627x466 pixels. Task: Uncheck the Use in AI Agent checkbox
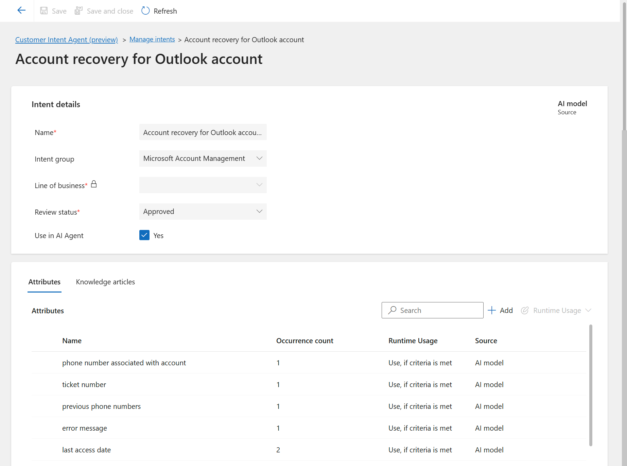[x=144, y=235]
